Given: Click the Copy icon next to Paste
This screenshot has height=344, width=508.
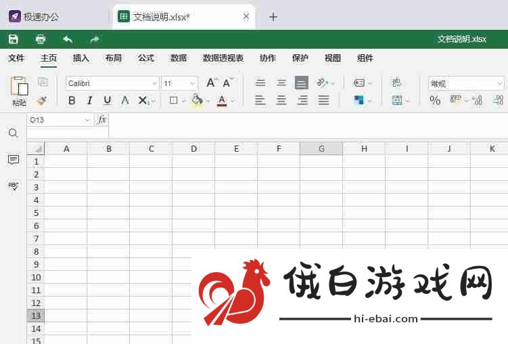Looking at the screenshot, I should click(x=43, y=82).
